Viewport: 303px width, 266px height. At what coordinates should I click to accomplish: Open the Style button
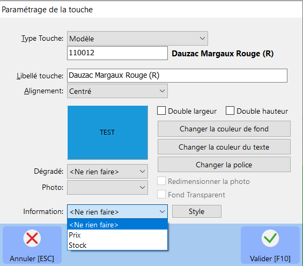[196, 211]
